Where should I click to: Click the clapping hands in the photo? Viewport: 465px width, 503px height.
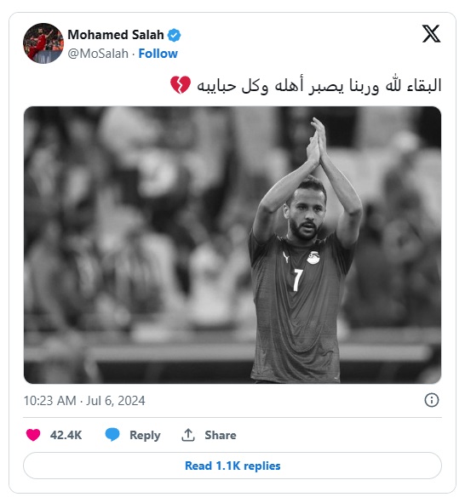pos(317,141)
